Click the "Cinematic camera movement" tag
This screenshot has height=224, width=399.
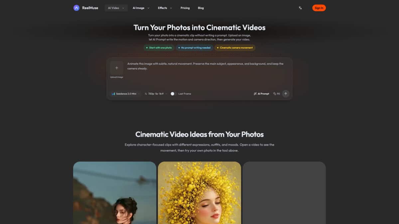pos(235,48)
